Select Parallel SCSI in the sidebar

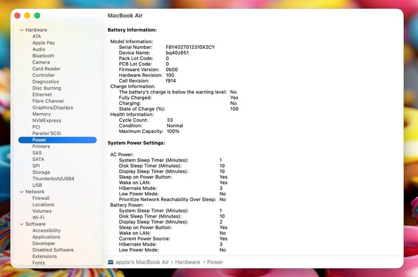tap(47, 133)
